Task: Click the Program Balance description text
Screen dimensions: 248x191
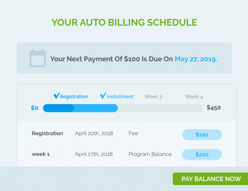Action: pos(150,154)
